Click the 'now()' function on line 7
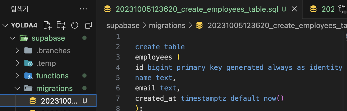347x111 pixels. (274, 98)
